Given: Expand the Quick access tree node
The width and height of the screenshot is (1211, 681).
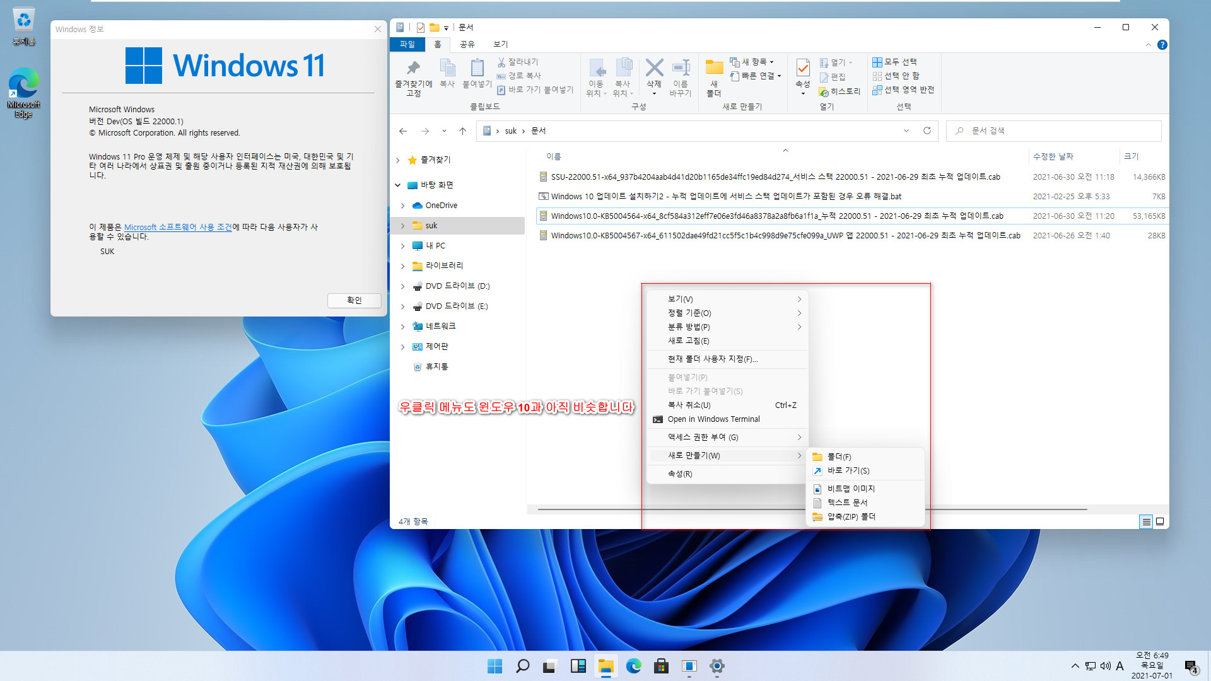Looking at the screenshot, I should pyautogui.click(x=398, y=160).
